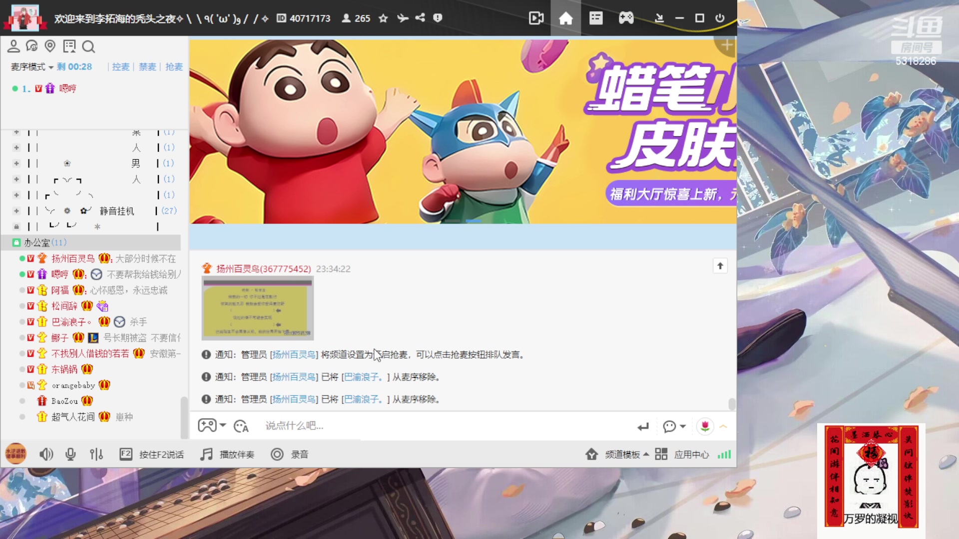Click the airplane icon in title bar

[403, 18]
